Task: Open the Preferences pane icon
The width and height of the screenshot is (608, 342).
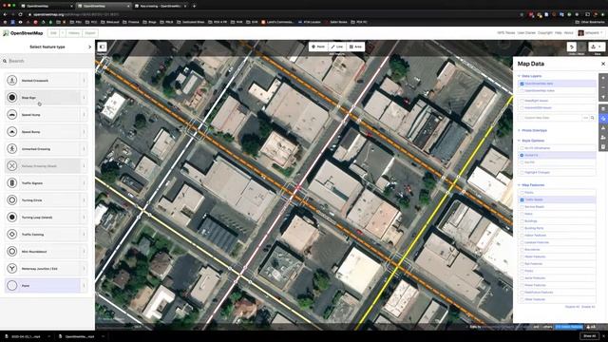Action: click(x=603, y=137)
